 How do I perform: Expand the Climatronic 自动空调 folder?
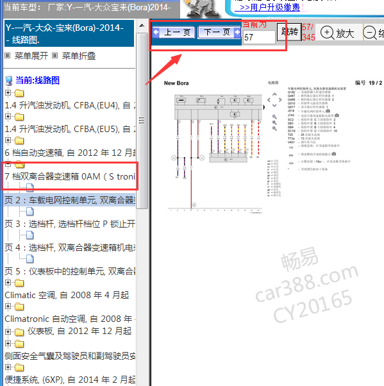pyautogui.click(x=8, y=306)
